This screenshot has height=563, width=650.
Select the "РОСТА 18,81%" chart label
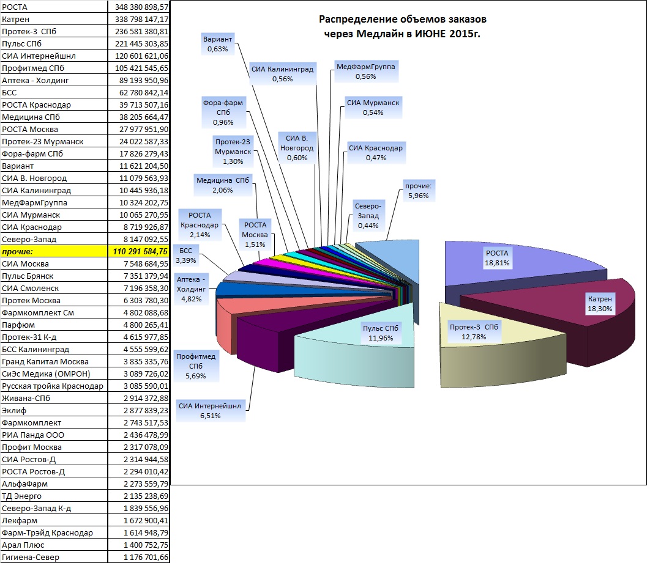coord(497,258)
